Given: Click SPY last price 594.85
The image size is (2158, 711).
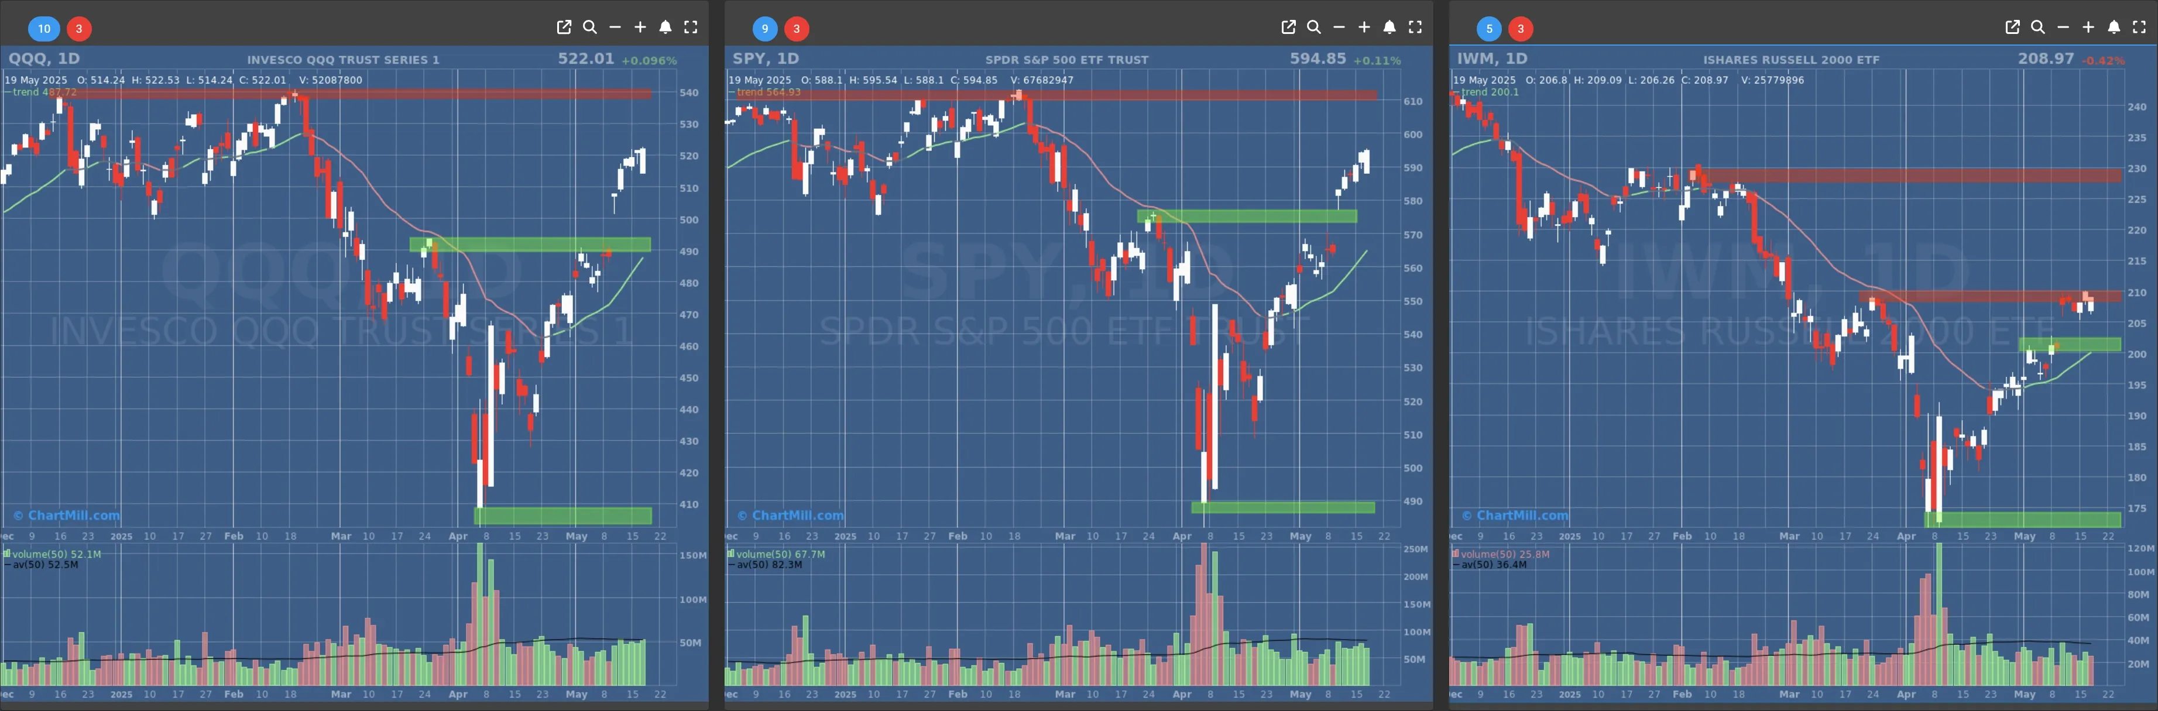Looking at the screenshot, I should (1318, 59).
